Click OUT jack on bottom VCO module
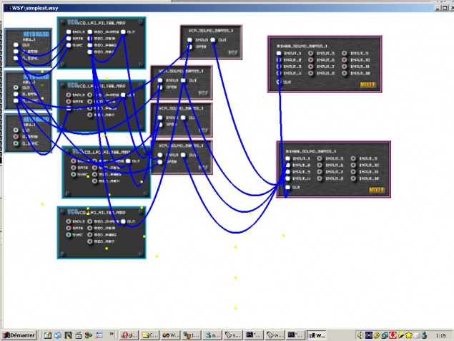This screenshot has height=341, width=454. click(123, 222)
